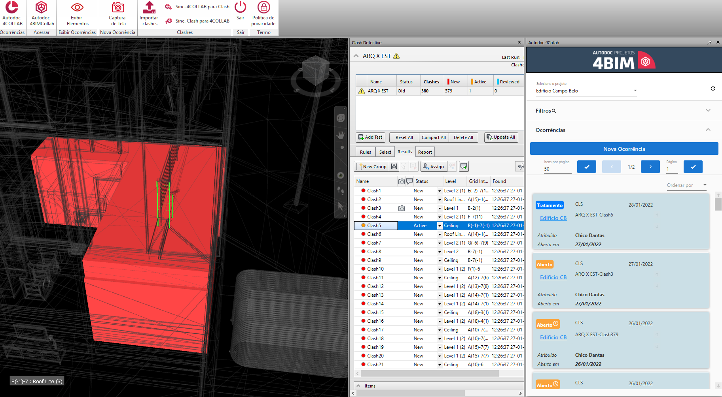
Task: Switch to the Select tab
Action: tap(385, 152)
